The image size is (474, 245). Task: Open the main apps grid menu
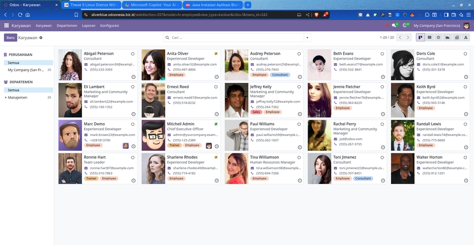pos(6,25)
